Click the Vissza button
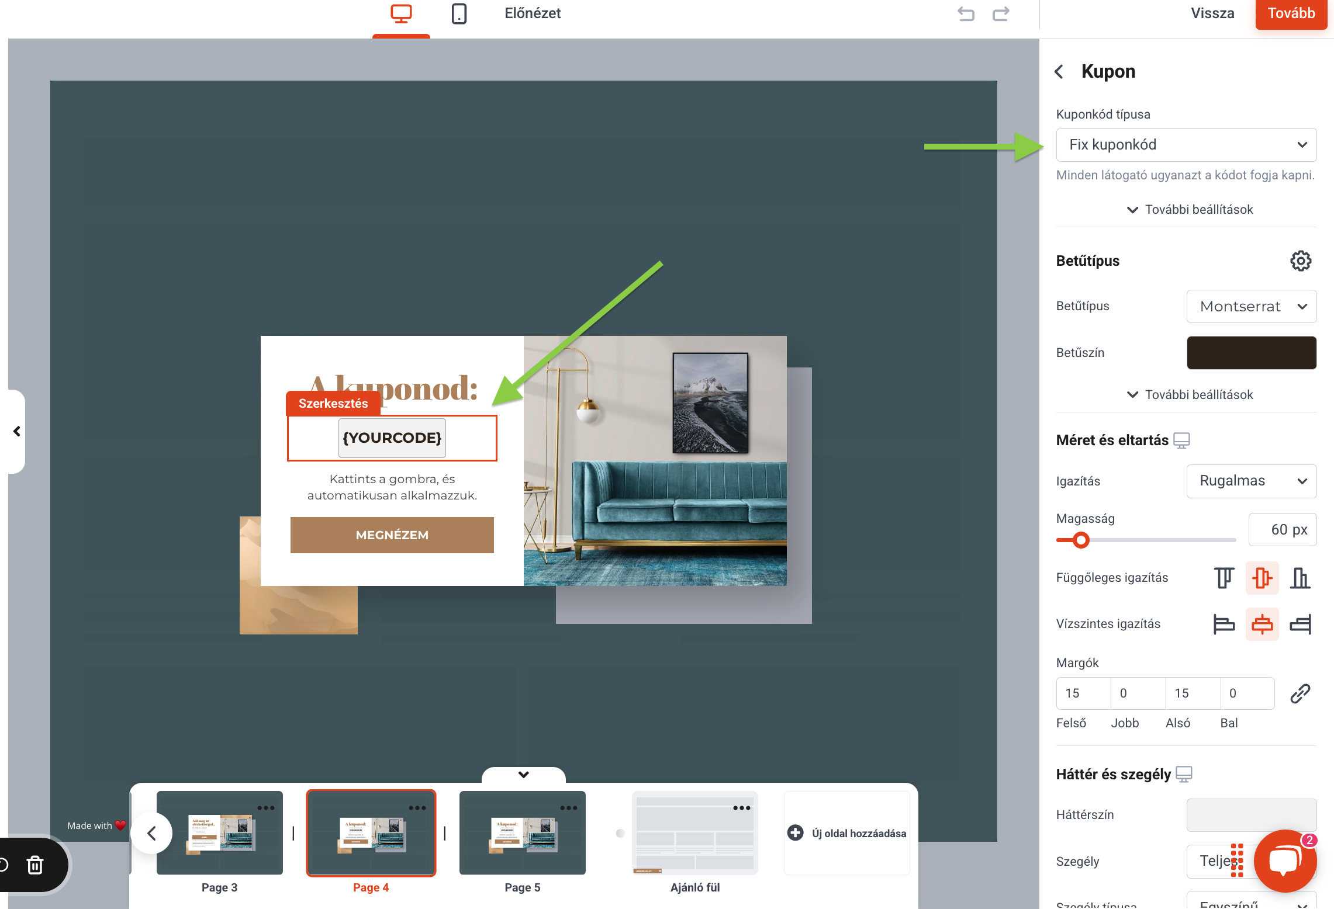 (x=1213, y=13)
